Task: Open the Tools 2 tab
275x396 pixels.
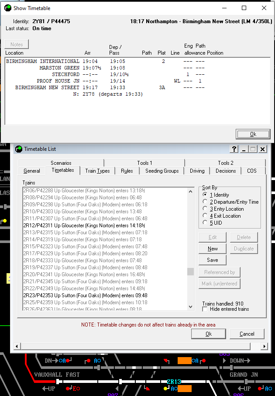Action: click(x=226, y=163)
